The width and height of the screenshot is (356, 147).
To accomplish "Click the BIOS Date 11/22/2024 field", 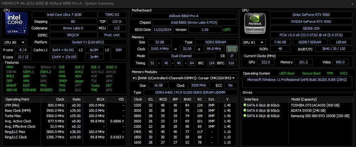I will click(163, 30).
